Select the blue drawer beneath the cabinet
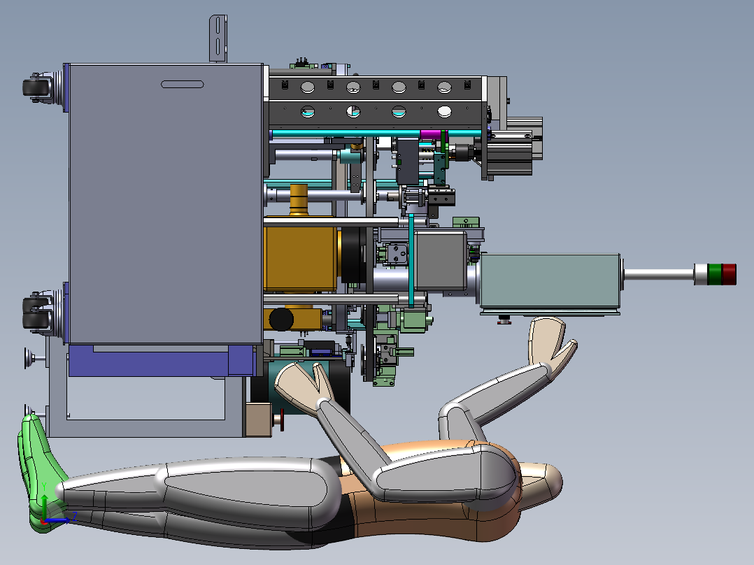 [x=162, y=361]
